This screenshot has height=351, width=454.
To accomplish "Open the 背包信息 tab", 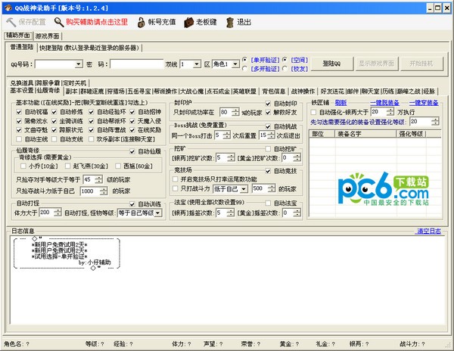I will point(274,92).
